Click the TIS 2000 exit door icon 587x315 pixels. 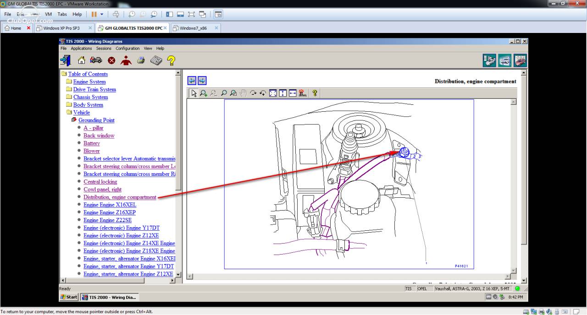click(65, 60)
